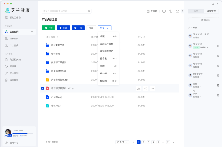Click the 添加成员 button
The image size is (222, 147).
click(204, 20)
